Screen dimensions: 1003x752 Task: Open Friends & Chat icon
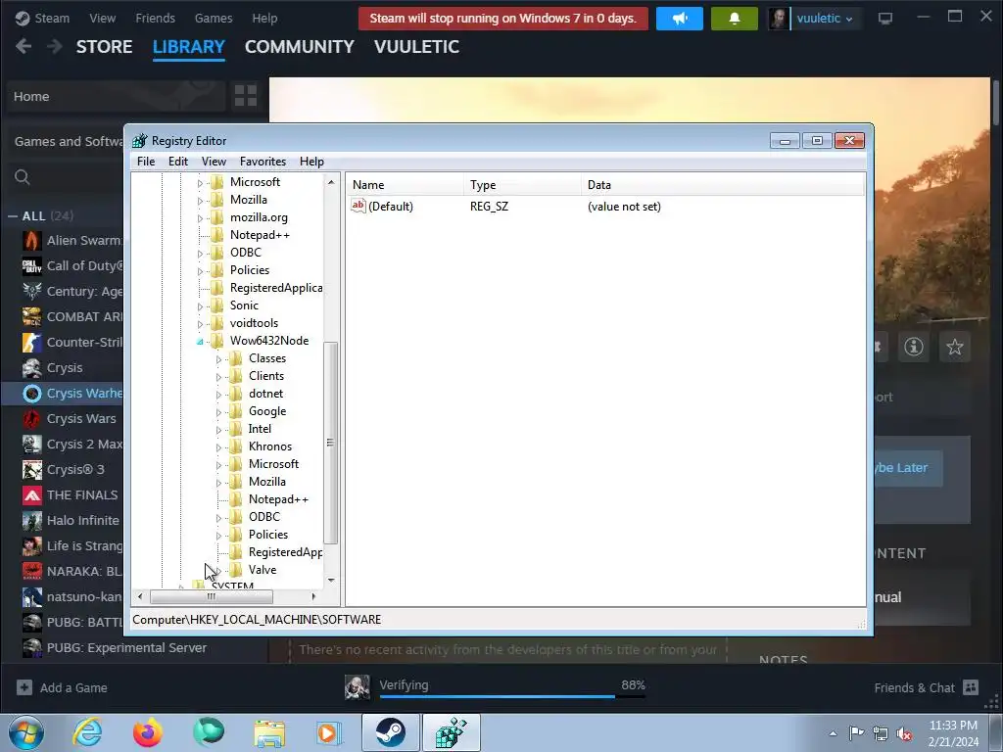point(971,687)
